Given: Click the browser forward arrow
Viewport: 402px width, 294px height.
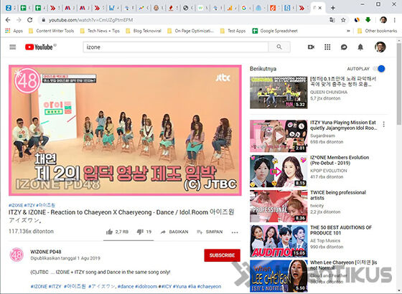Looking at the screenshot, I should coord(19,20).
